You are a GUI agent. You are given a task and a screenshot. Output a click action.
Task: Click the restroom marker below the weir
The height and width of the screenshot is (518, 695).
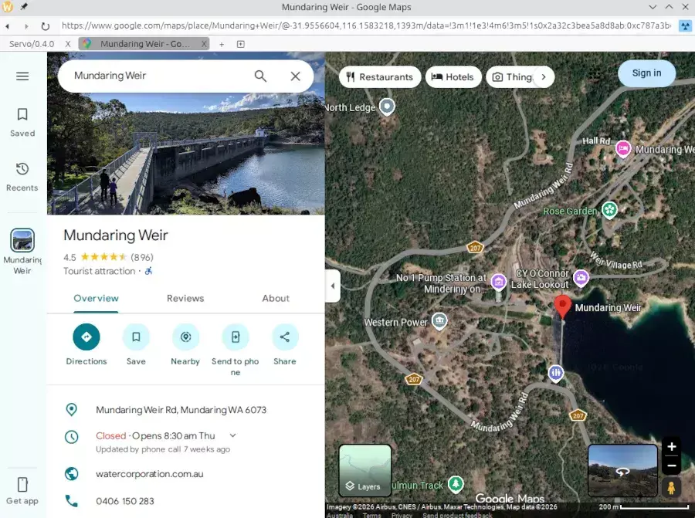point(556,373)
